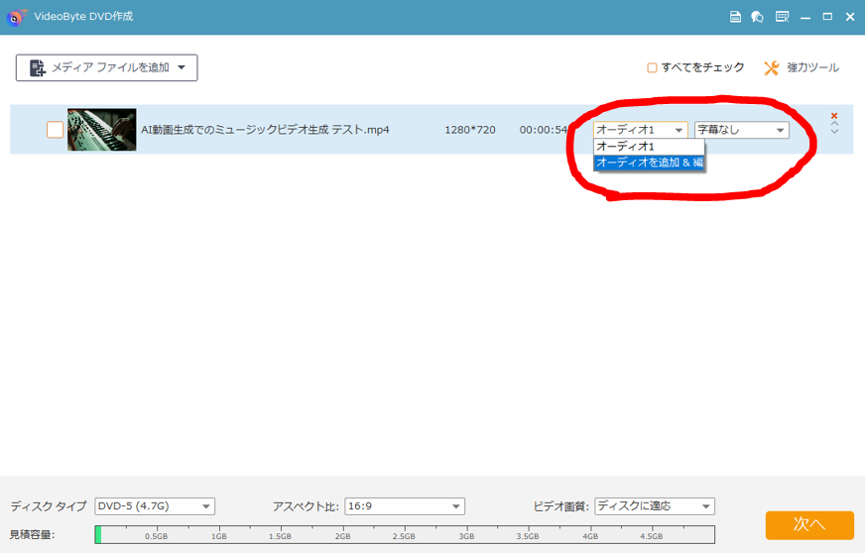This screenshot has width=865, height=553.
Task: Expand the メディア ファイルを追加 dropdown arrow
Action: point(182,67)
